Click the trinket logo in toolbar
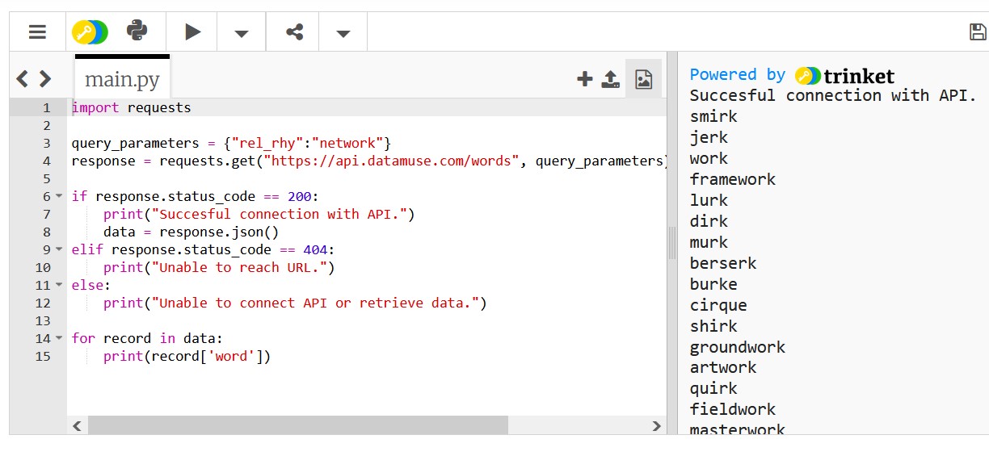 click(89, 32)
